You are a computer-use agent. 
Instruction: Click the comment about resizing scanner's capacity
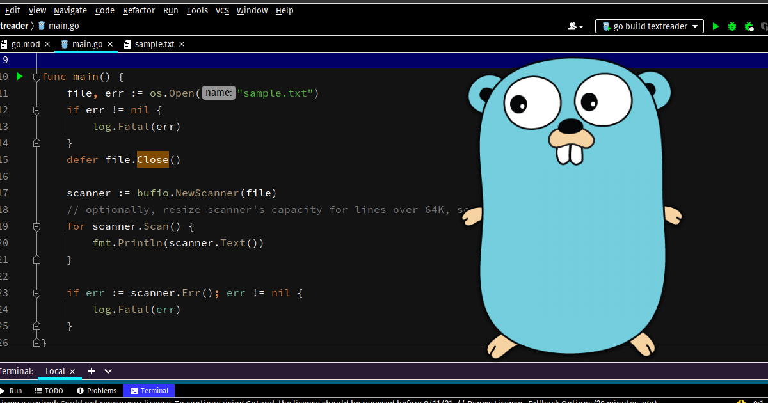tap(269, 210)
